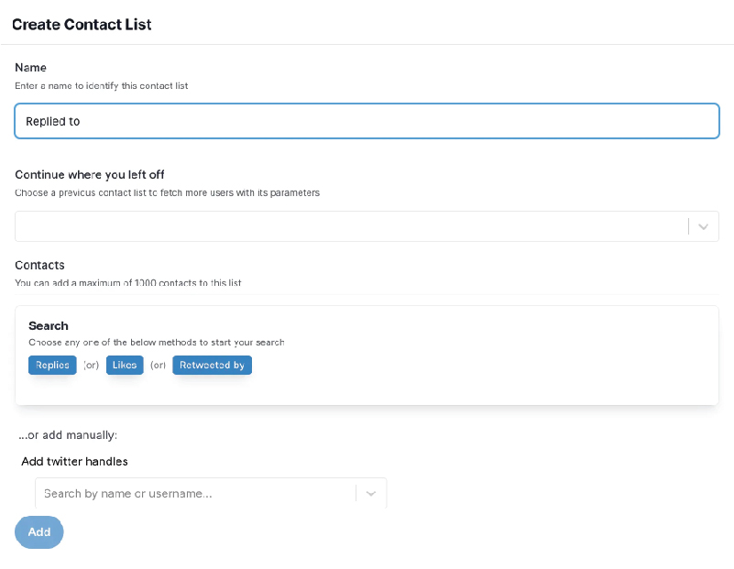The image size is (734, 569).
Task: Select the Likes search method
Action: [124, 365]
